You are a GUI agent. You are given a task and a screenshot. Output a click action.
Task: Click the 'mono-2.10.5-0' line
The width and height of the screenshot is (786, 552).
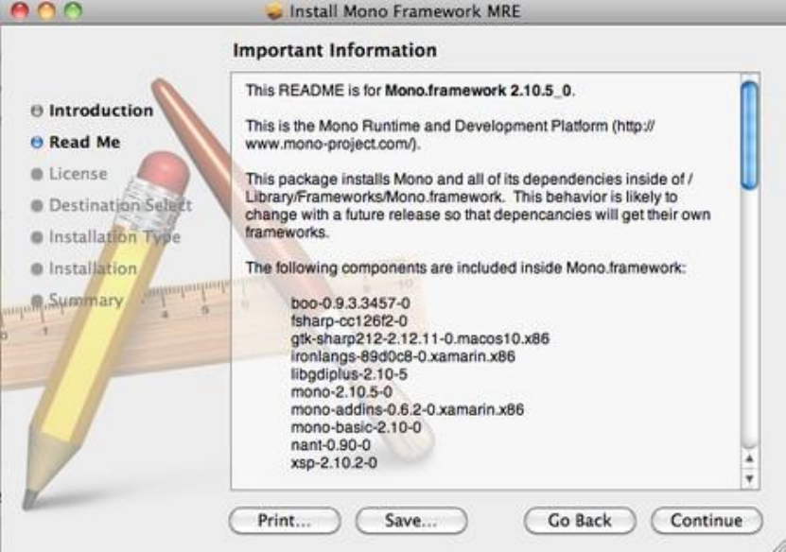coord(341,391)
